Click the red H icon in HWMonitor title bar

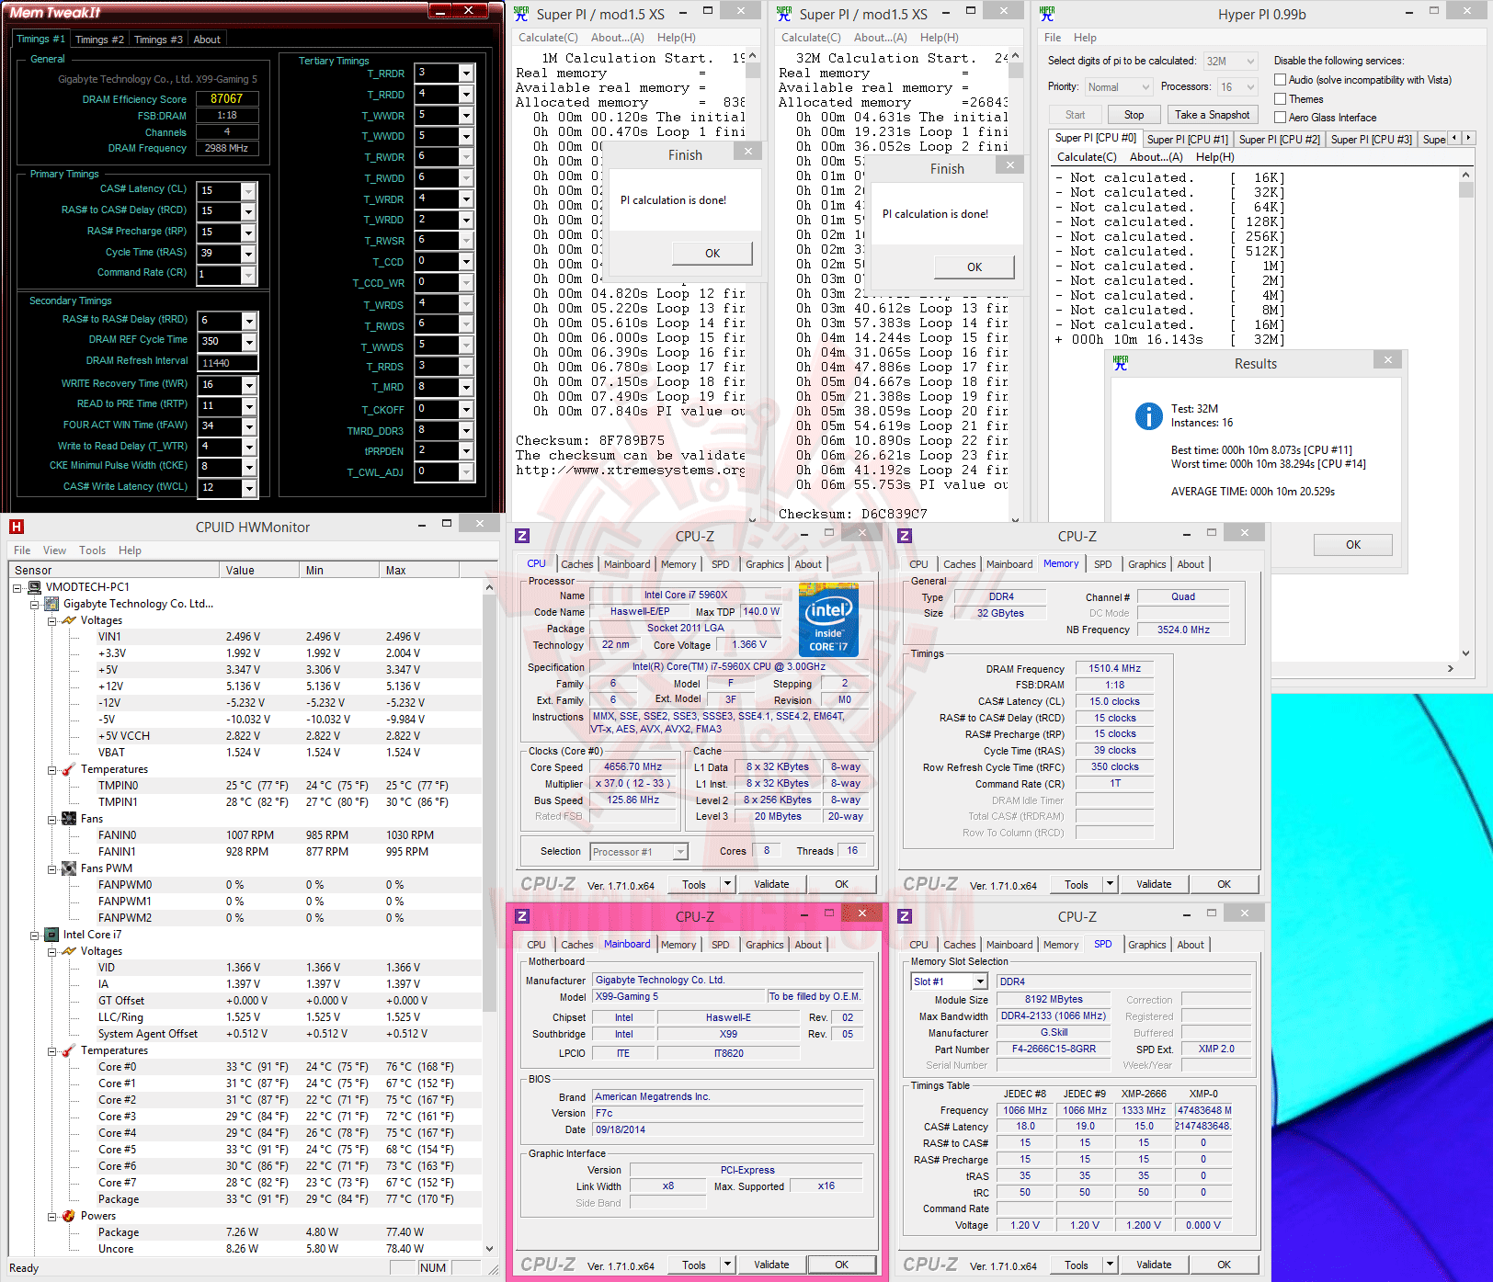(16, 527)
